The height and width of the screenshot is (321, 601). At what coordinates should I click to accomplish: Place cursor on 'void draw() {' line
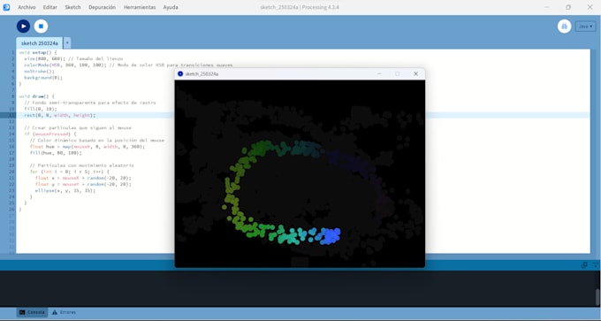click(36, 96)
